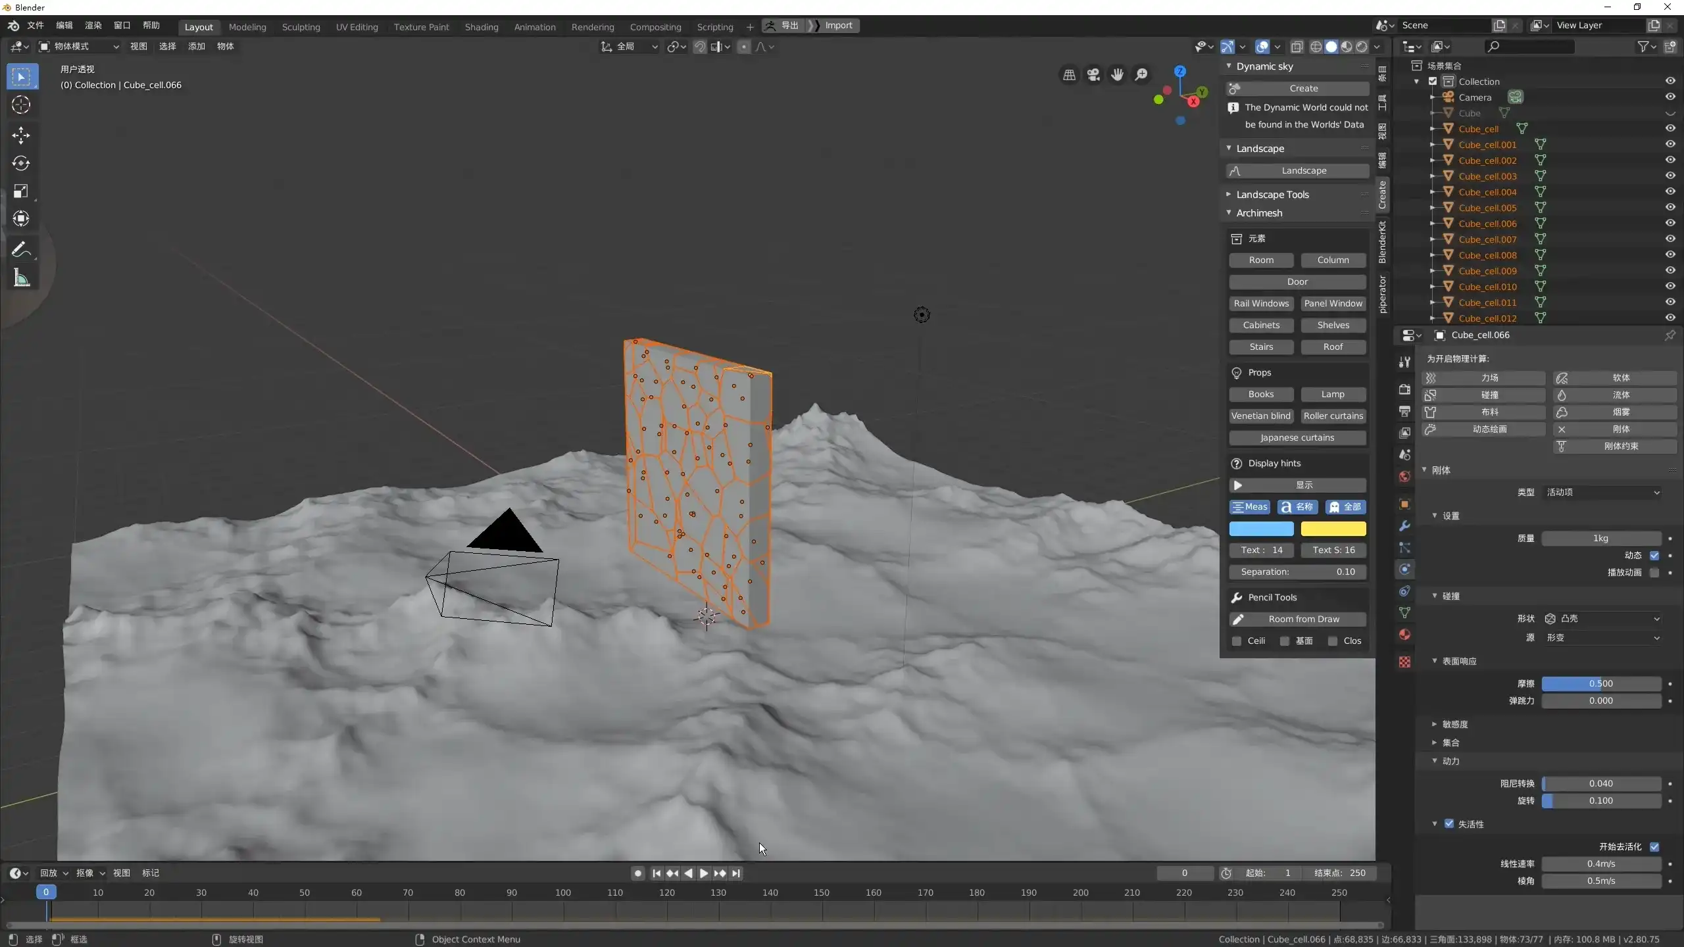Viewport: 1684px width, 947px height.
Task: Click the Stairs button in Archimesh
Action: coord(1261,347)
